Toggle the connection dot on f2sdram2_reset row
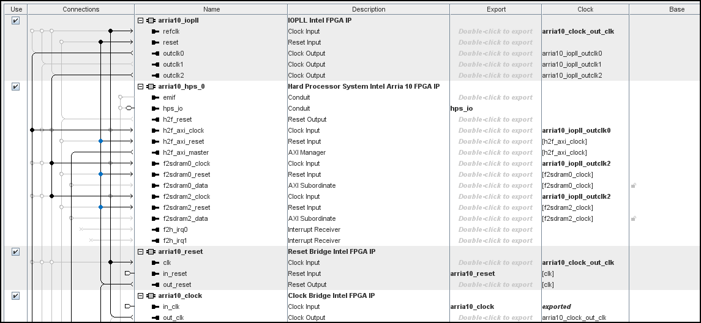The image size is (701, 323). pos(100,207)
